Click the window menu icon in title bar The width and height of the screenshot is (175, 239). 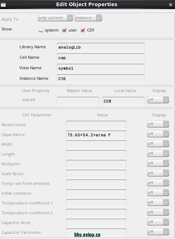(x=3, y=5)
